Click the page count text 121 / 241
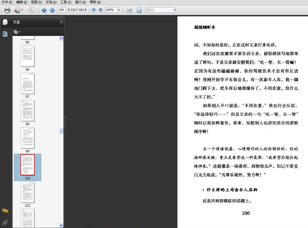 coord(77,10)
